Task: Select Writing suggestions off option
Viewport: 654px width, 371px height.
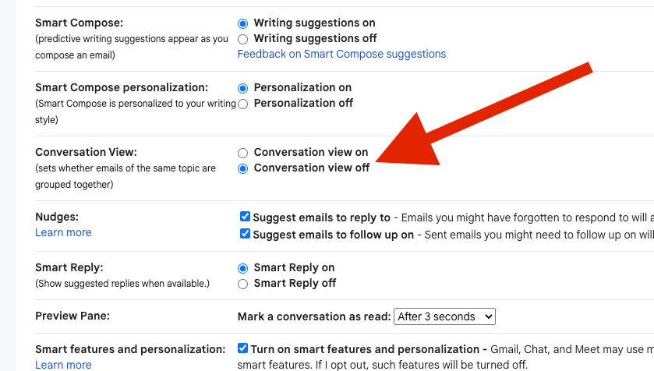Action: 243,38
